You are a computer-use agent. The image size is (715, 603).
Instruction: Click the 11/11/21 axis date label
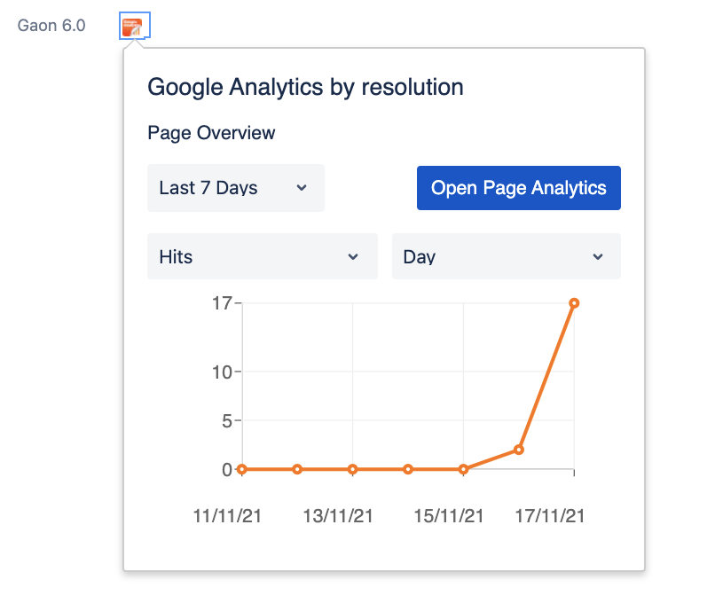click(x=227, y=516)
